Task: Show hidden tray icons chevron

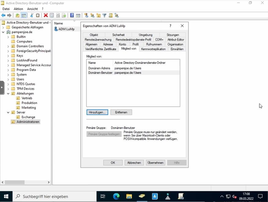Action: (x=222, y=196)
